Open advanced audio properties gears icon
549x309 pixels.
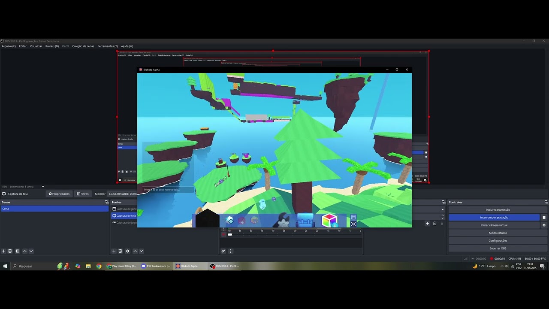click(223, 251)
